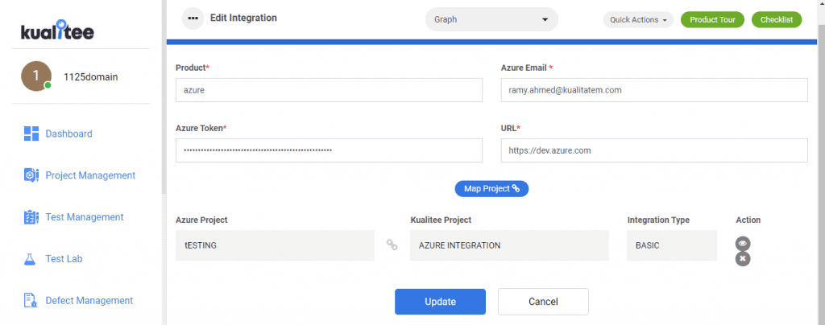
Task: View mapping using the eye icon
Action: [x=743, y=244]
